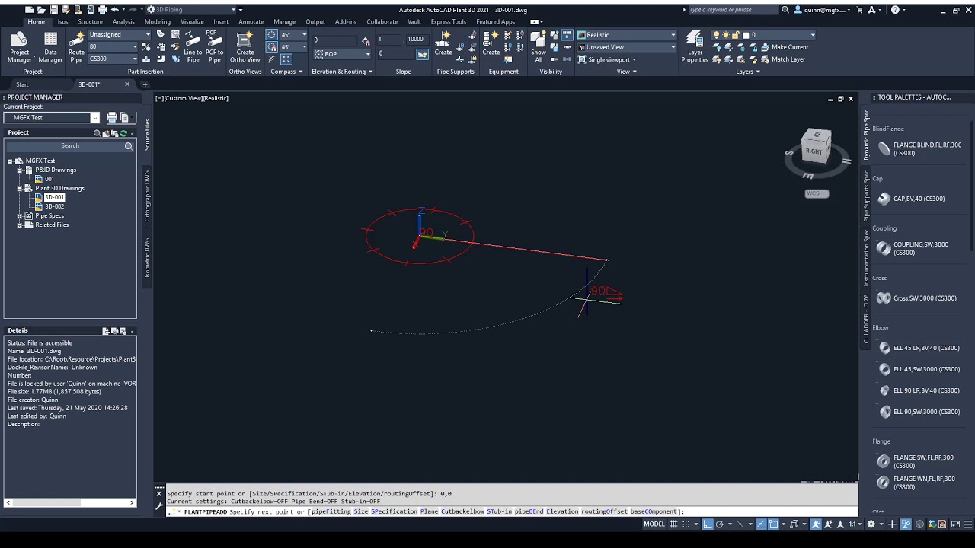The height and width of the screenshot is (548, 975).
Task: Switch to the Structure ribbon tab
Action: (x=90, y=22)
